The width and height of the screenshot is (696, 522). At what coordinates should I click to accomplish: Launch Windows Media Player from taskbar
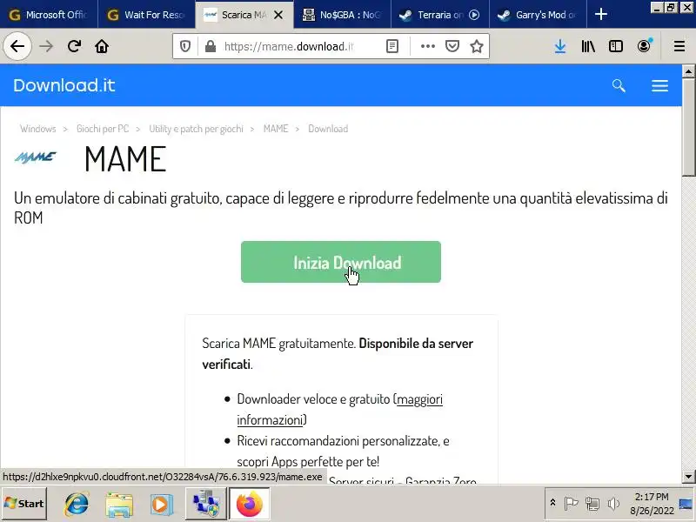(x=162, y=504)
